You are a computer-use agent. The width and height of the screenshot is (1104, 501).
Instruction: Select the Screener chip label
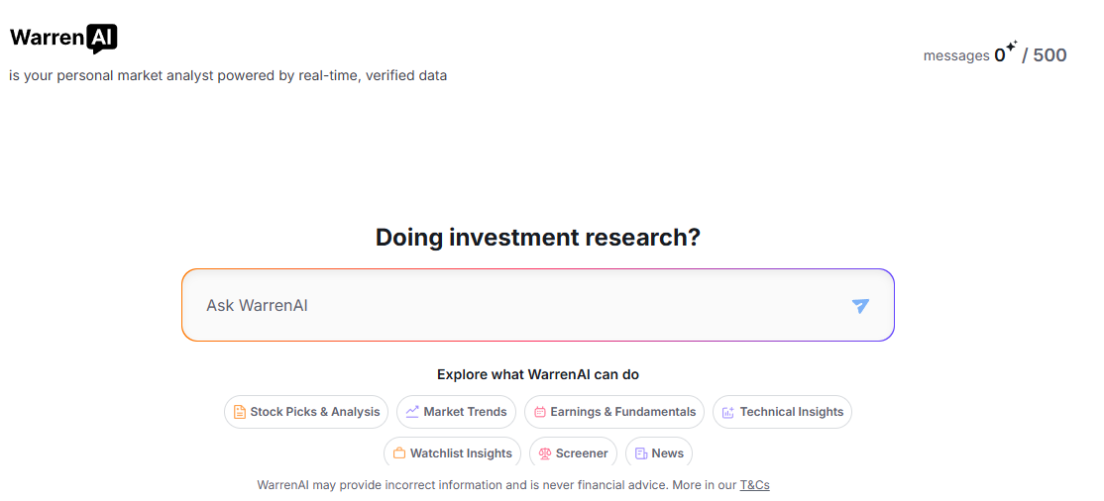pyautogui.click(x=582, y=453)
